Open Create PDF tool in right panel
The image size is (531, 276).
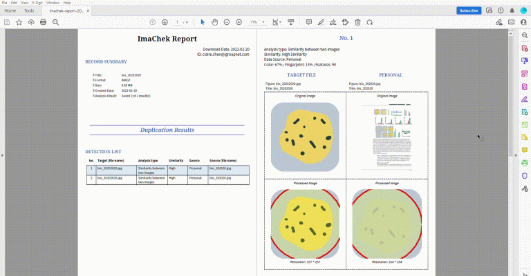pos(525,48)
